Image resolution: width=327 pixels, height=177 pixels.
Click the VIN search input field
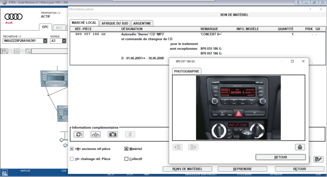pos(23,41)
